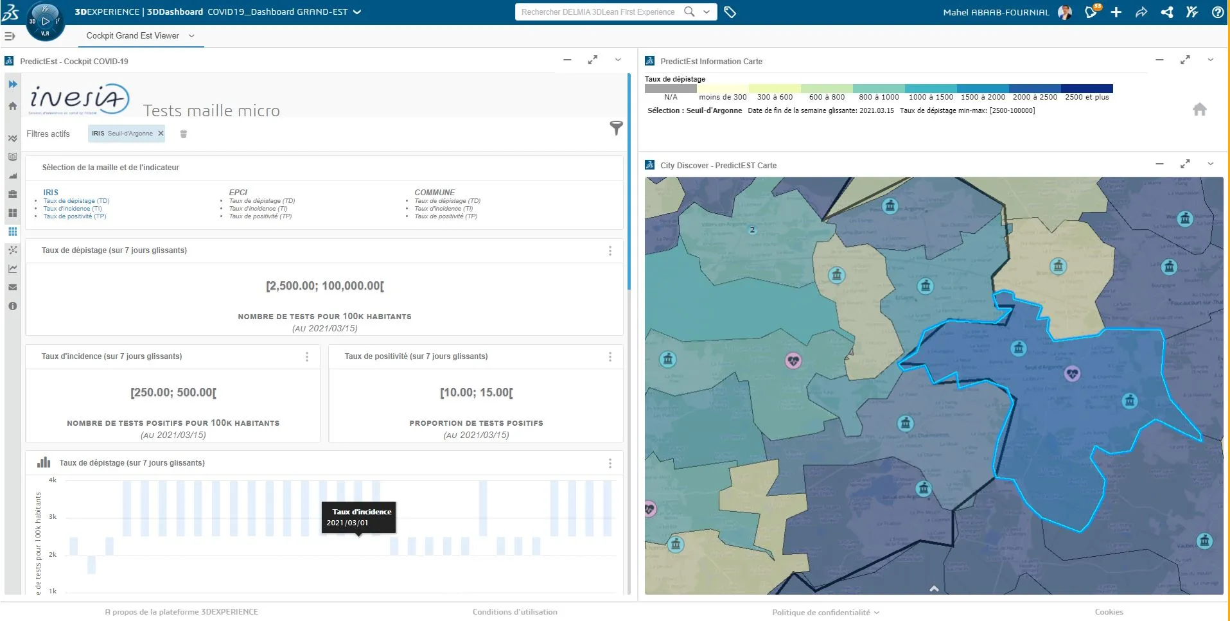Open the notifications bell icon
This screenshot has height=621, width=1230.
pos(1091,12)
